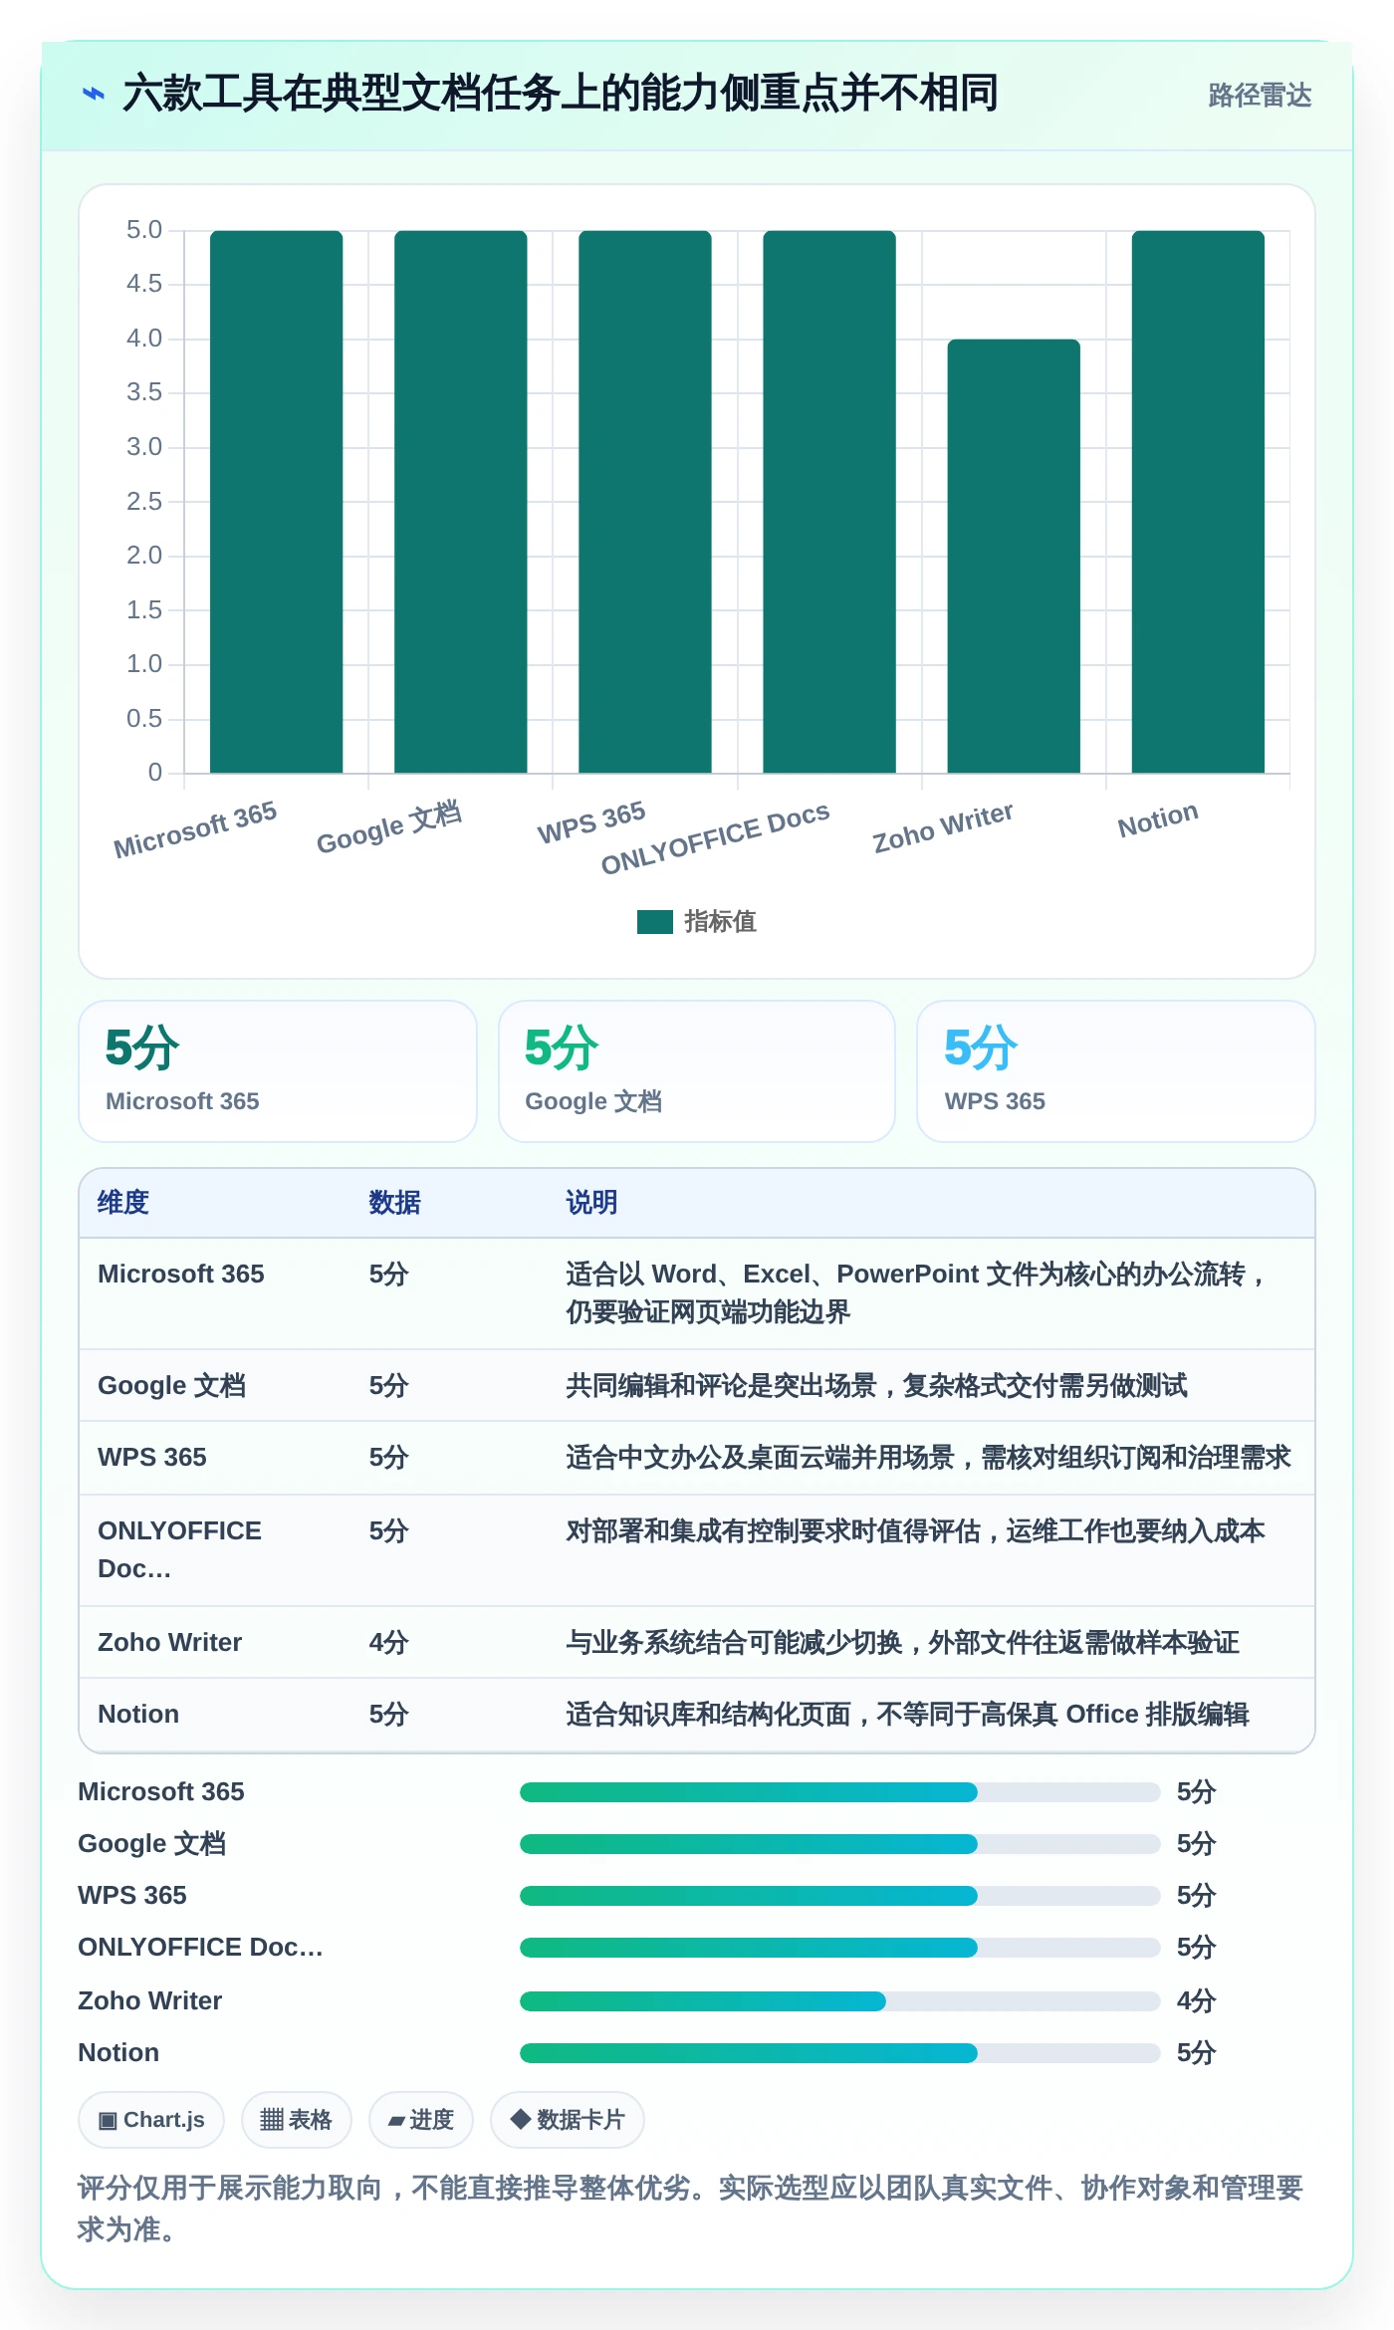
Task: Click the Google 文档 progress bar
Action: coord(839,1844)
